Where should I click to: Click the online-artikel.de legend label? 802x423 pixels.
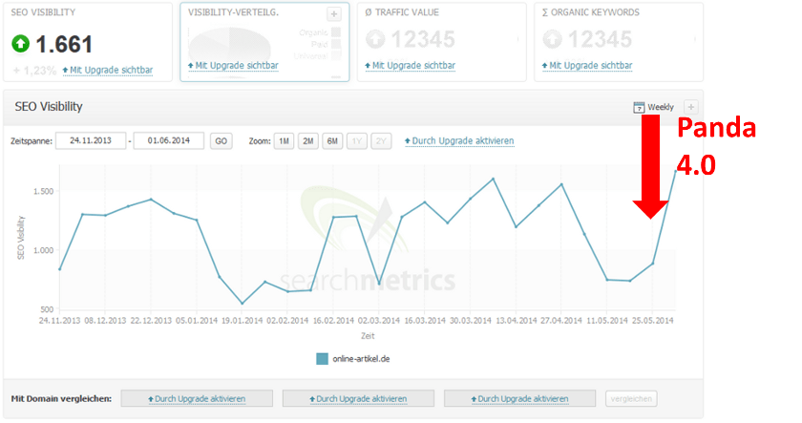(361, 359)
